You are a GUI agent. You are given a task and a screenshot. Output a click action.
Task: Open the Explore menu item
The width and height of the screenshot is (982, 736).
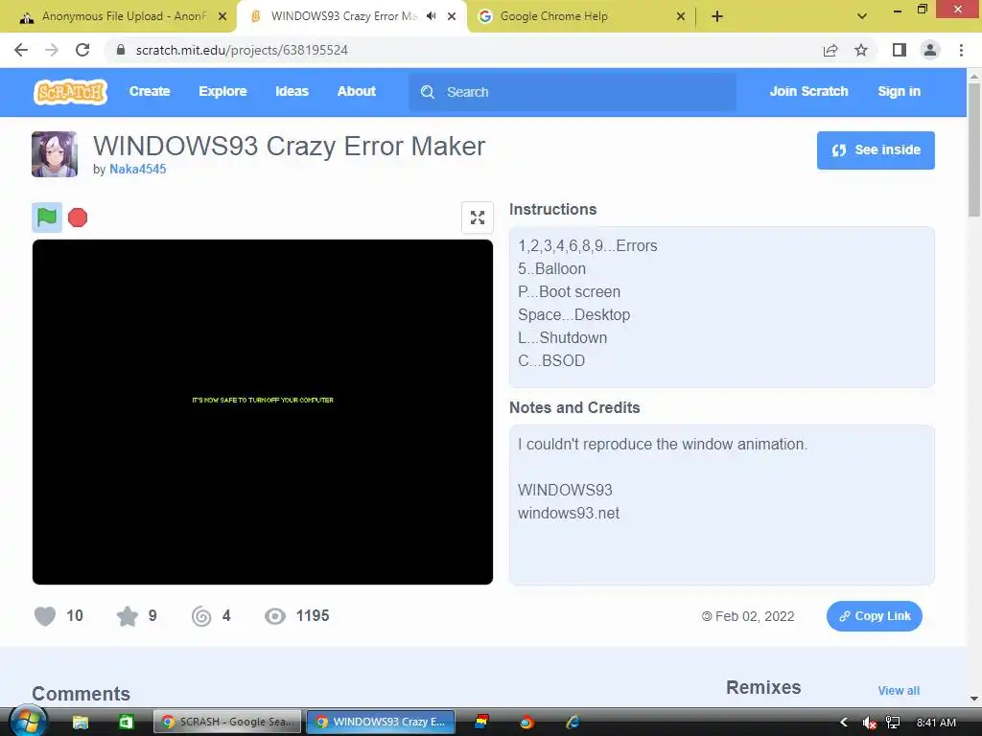222,91
